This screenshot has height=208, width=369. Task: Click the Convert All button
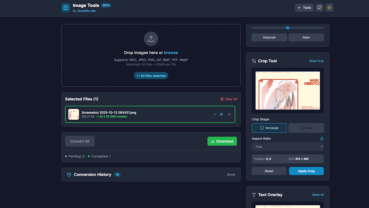click(x=80, y=141)
